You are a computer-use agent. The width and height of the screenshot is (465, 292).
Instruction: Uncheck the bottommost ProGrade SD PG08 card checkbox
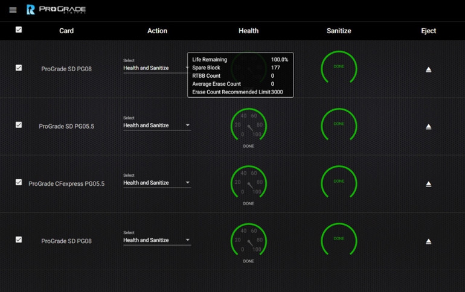pos(19,240)
